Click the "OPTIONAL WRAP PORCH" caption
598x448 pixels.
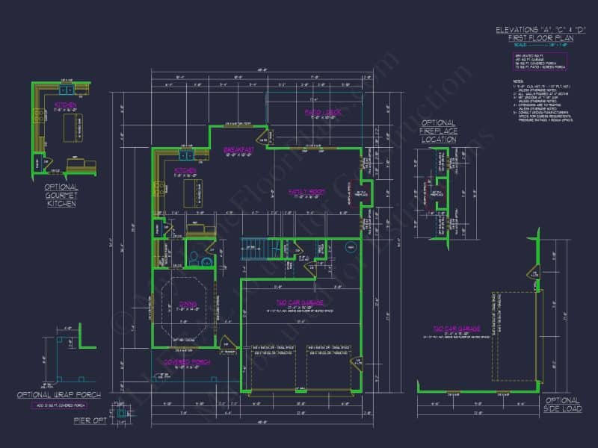[59, 395]
